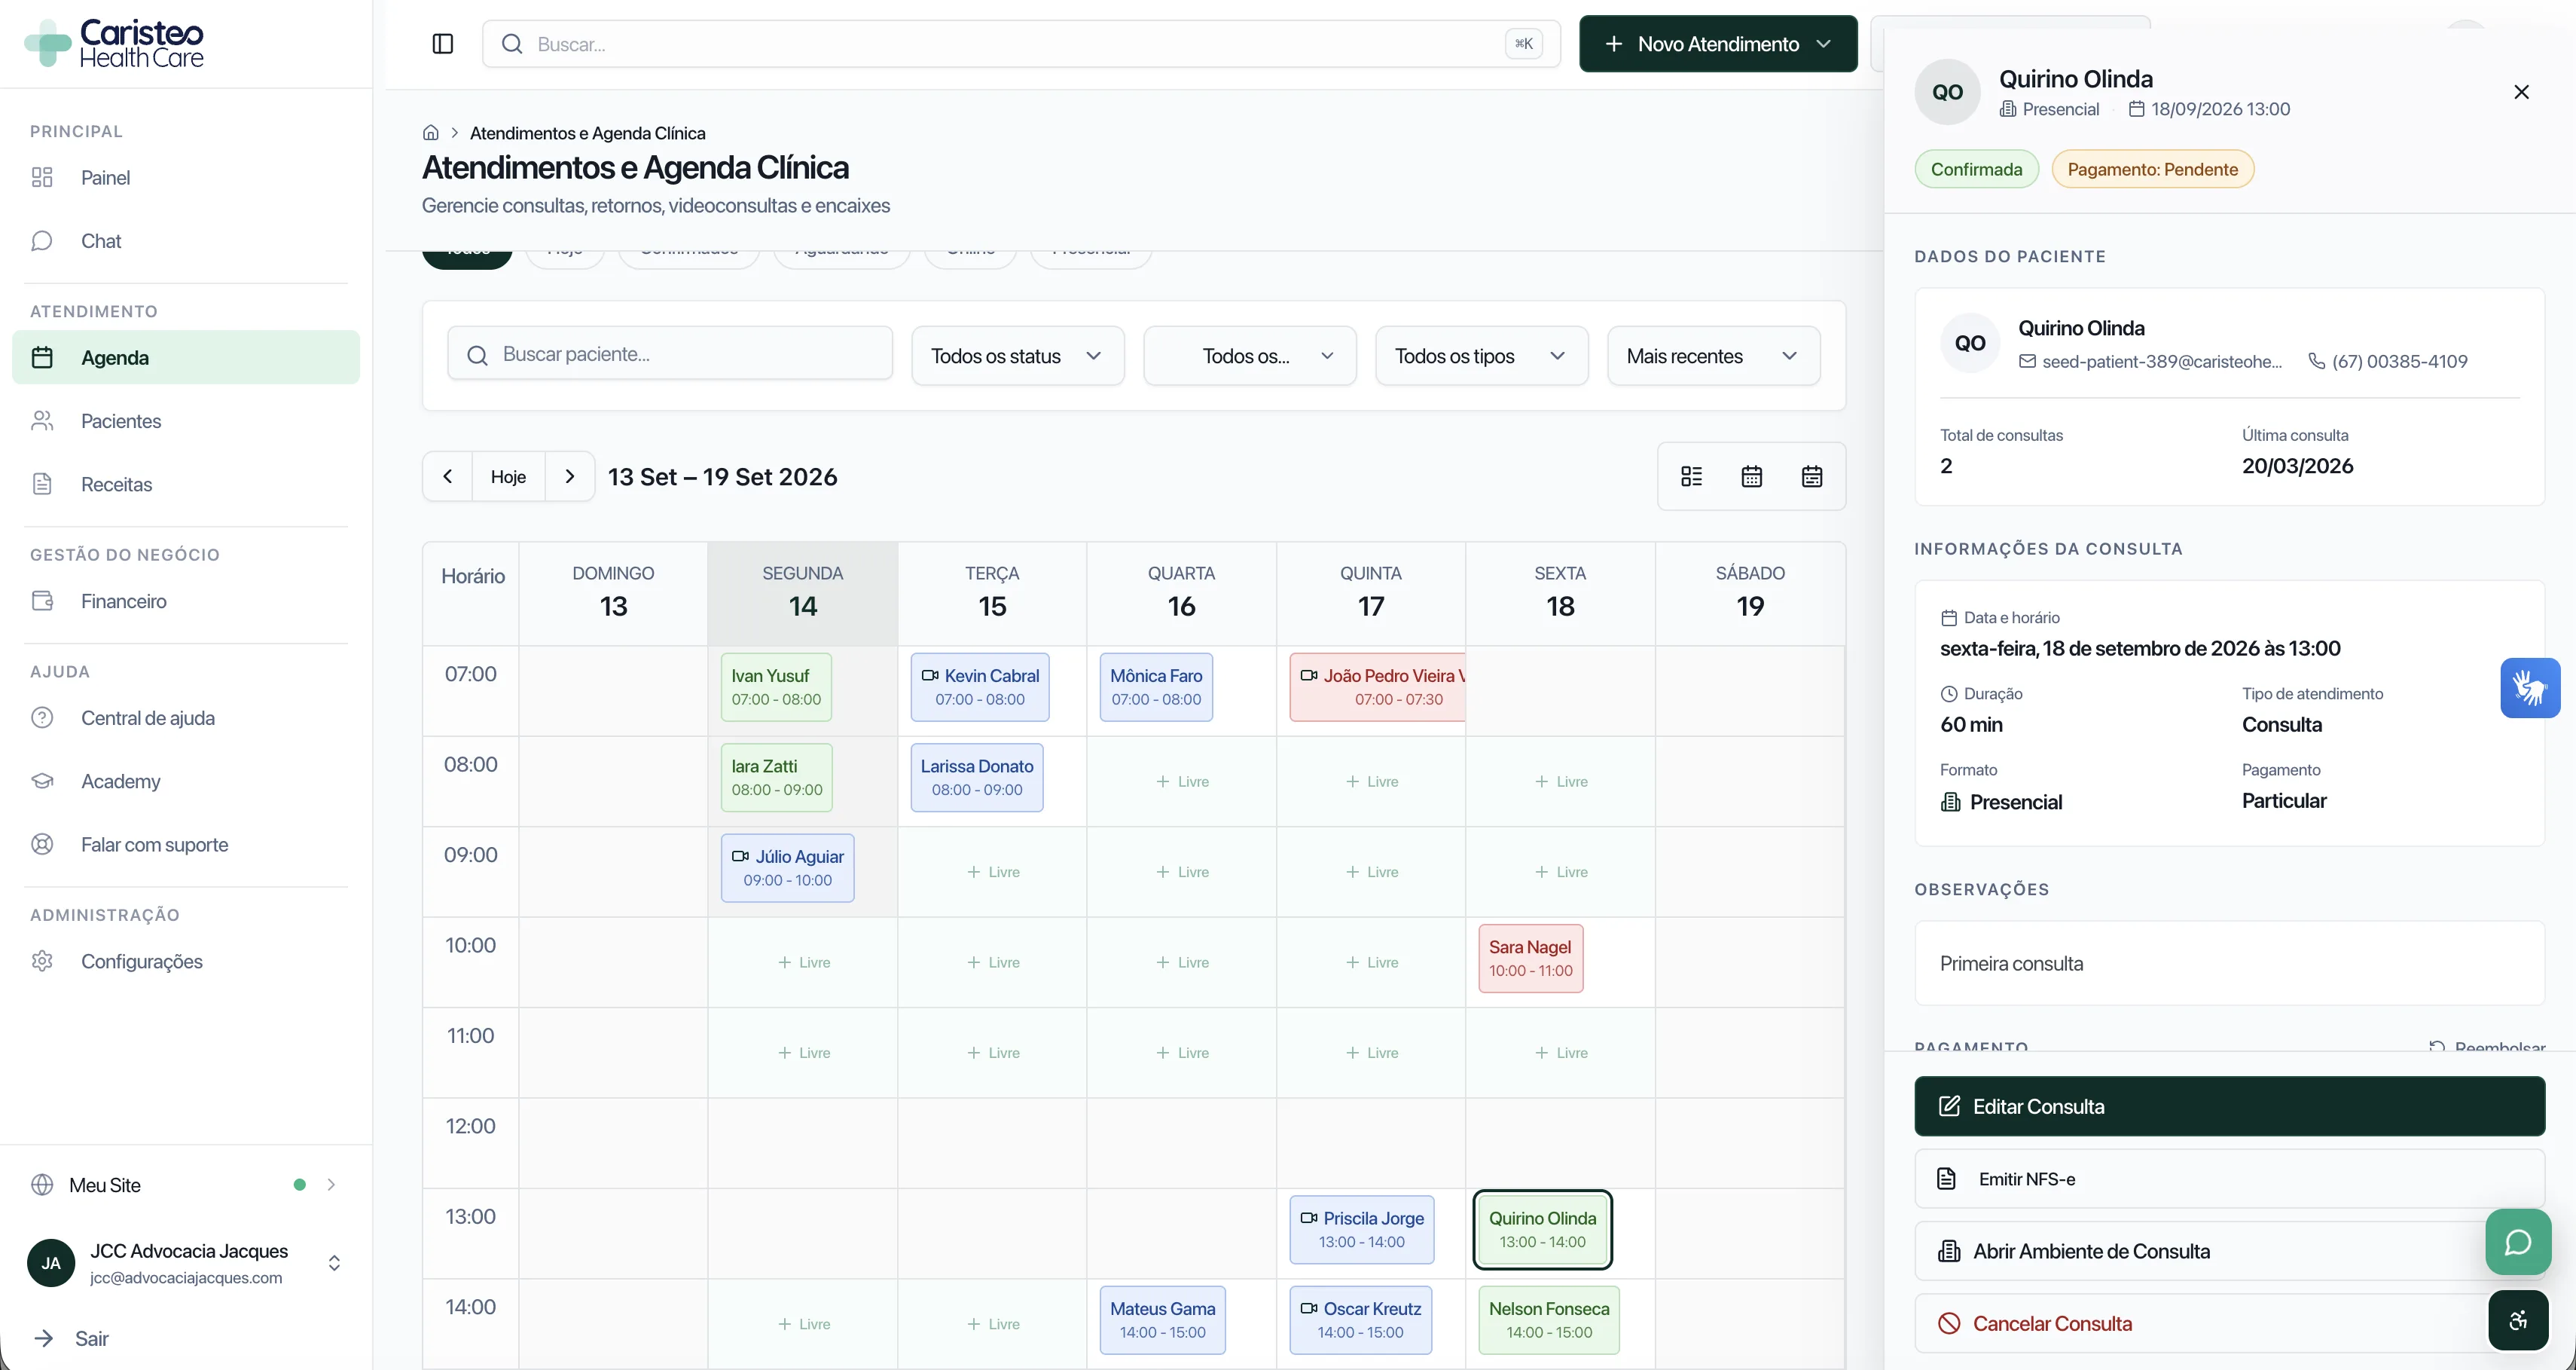Click the Atendimentos e Agenda Clínica breadcrumb
The image size is (2576, 1370).
coord(588,133)
